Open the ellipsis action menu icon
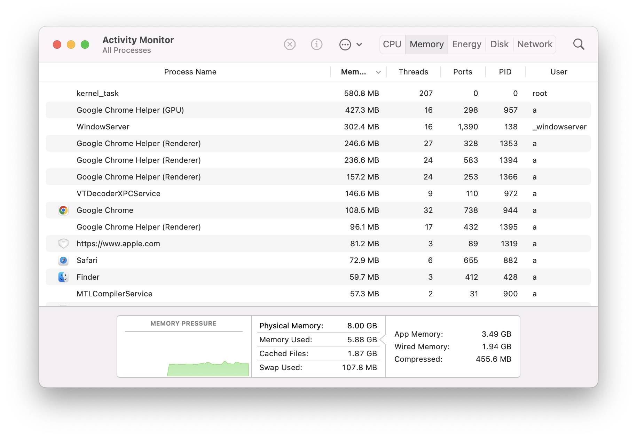Image resolution: width=637 pixels, height=439 pixels. tap(345, 45)
